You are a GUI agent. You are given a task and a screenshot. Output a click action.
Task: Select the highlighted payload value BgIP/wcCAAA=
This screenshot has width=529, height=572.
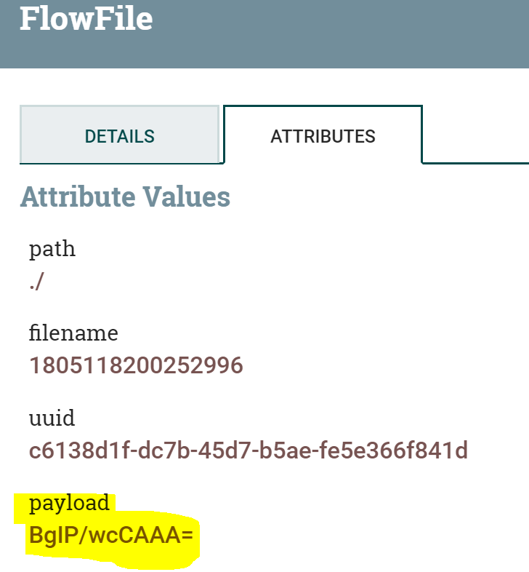point(111,536)
